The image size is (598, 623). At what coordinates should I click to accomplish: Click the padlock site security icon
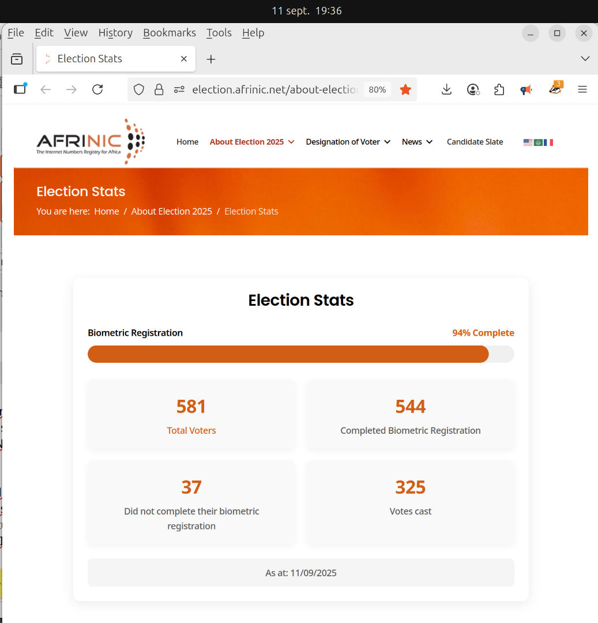tap(159, 89)
